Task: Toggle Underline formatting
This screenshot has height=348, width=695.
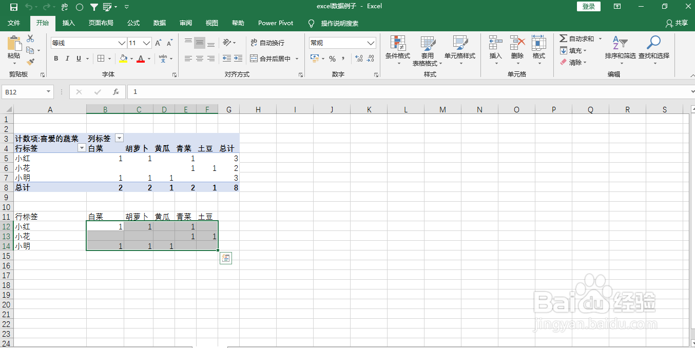Action: click(79, 59)
